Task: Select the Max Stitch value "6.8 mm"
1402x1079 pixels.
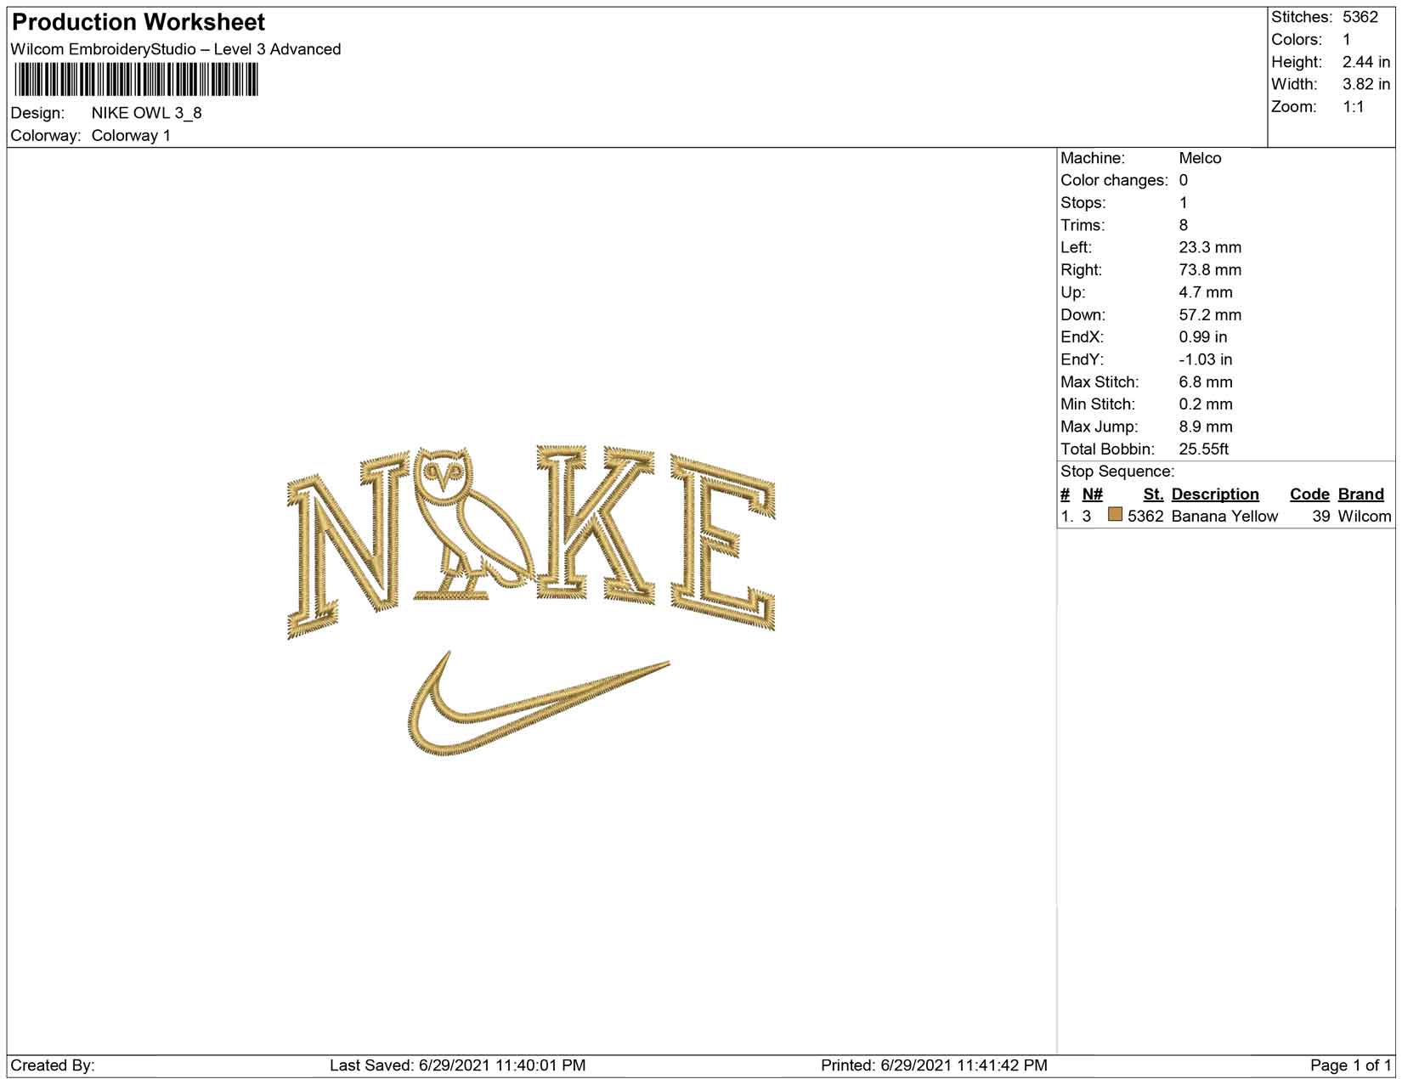Action: [x=1206, y=382]
